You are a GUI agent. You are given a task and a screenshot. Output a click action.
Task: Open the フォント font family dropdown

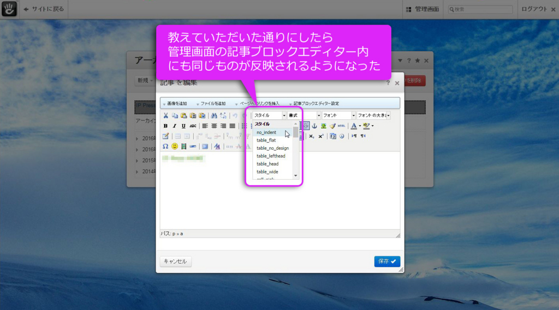tap(338, 116)
